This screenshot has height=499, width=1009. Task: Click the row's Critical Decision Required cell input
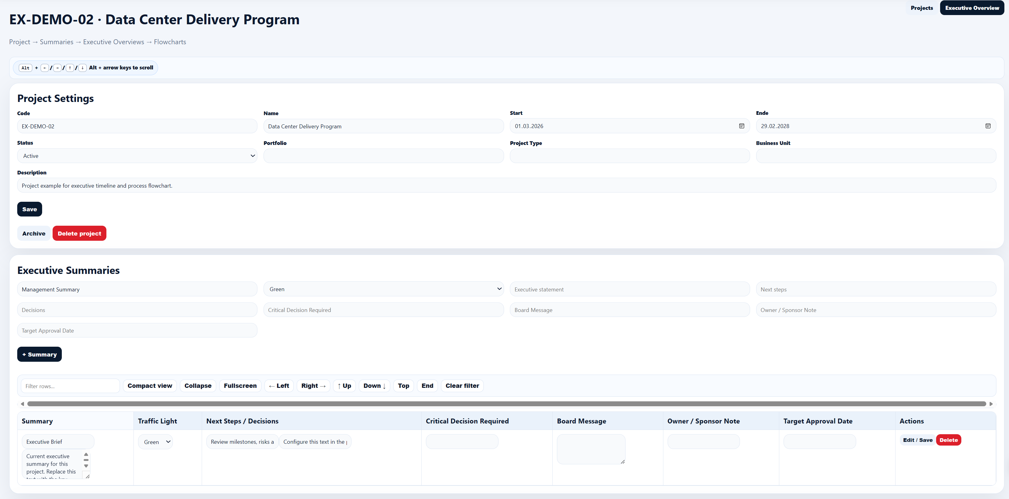pyautogui.click(x=462, y=442)
